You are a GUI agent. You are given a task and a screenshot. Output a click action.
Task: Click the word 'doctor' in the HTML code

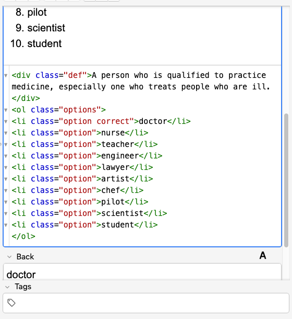click(x=153, y=121)
